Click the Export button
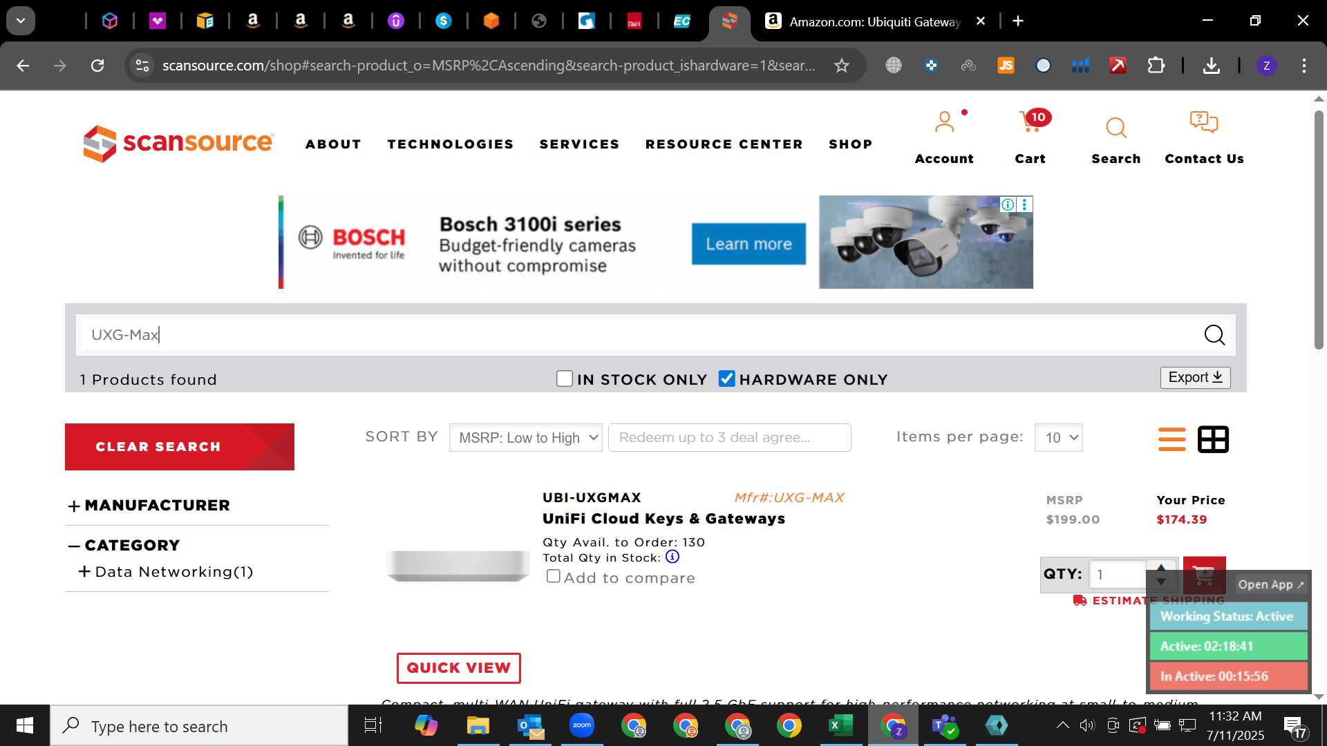The width and height of the screenshot is (1327, 746). (1195, 378)
